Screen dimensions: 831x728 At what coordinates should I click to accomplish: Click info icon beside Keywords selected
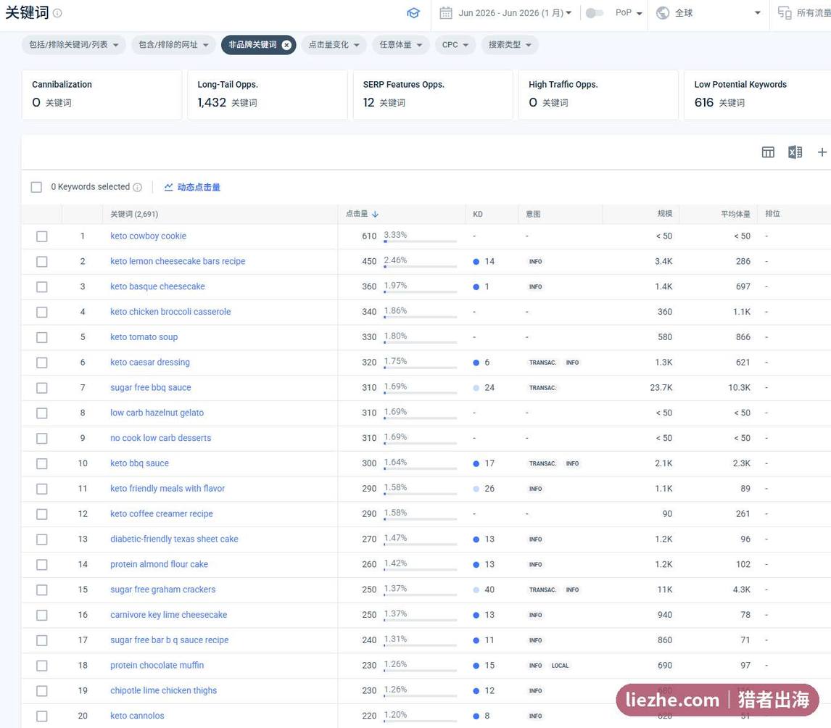(x=137, y=187)
